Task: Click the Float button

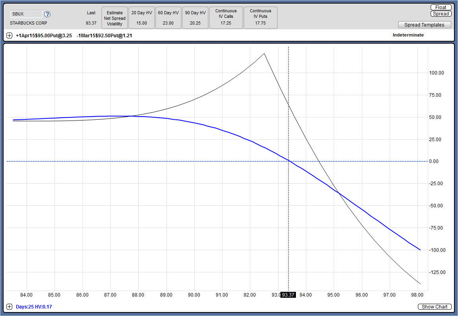Action: [441, 7]
